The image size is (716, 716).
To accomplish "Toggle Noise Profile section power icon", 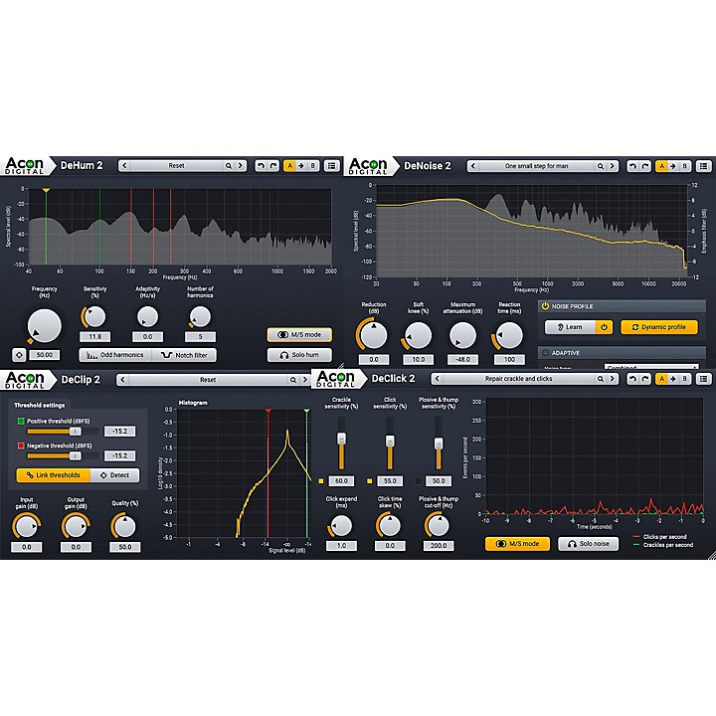I will tap(545, 306).
